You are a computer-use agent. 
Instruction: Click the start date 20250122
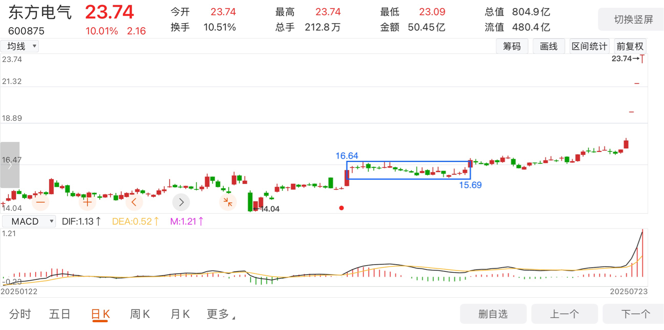[19, 292]
